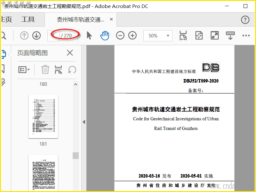Open the attachments paperclip sidebar icon
This screenshot has height=192, width=256.
point(3,82)
